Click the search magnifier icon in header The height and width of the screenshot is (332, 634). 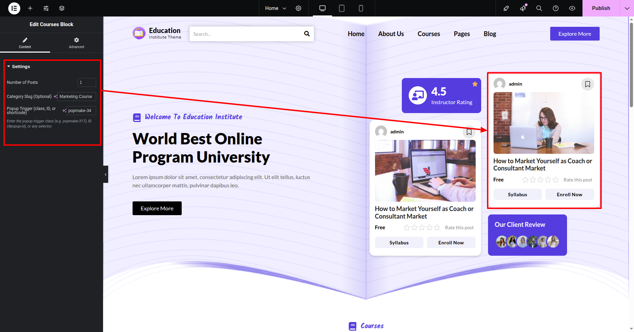coord(307,34)
